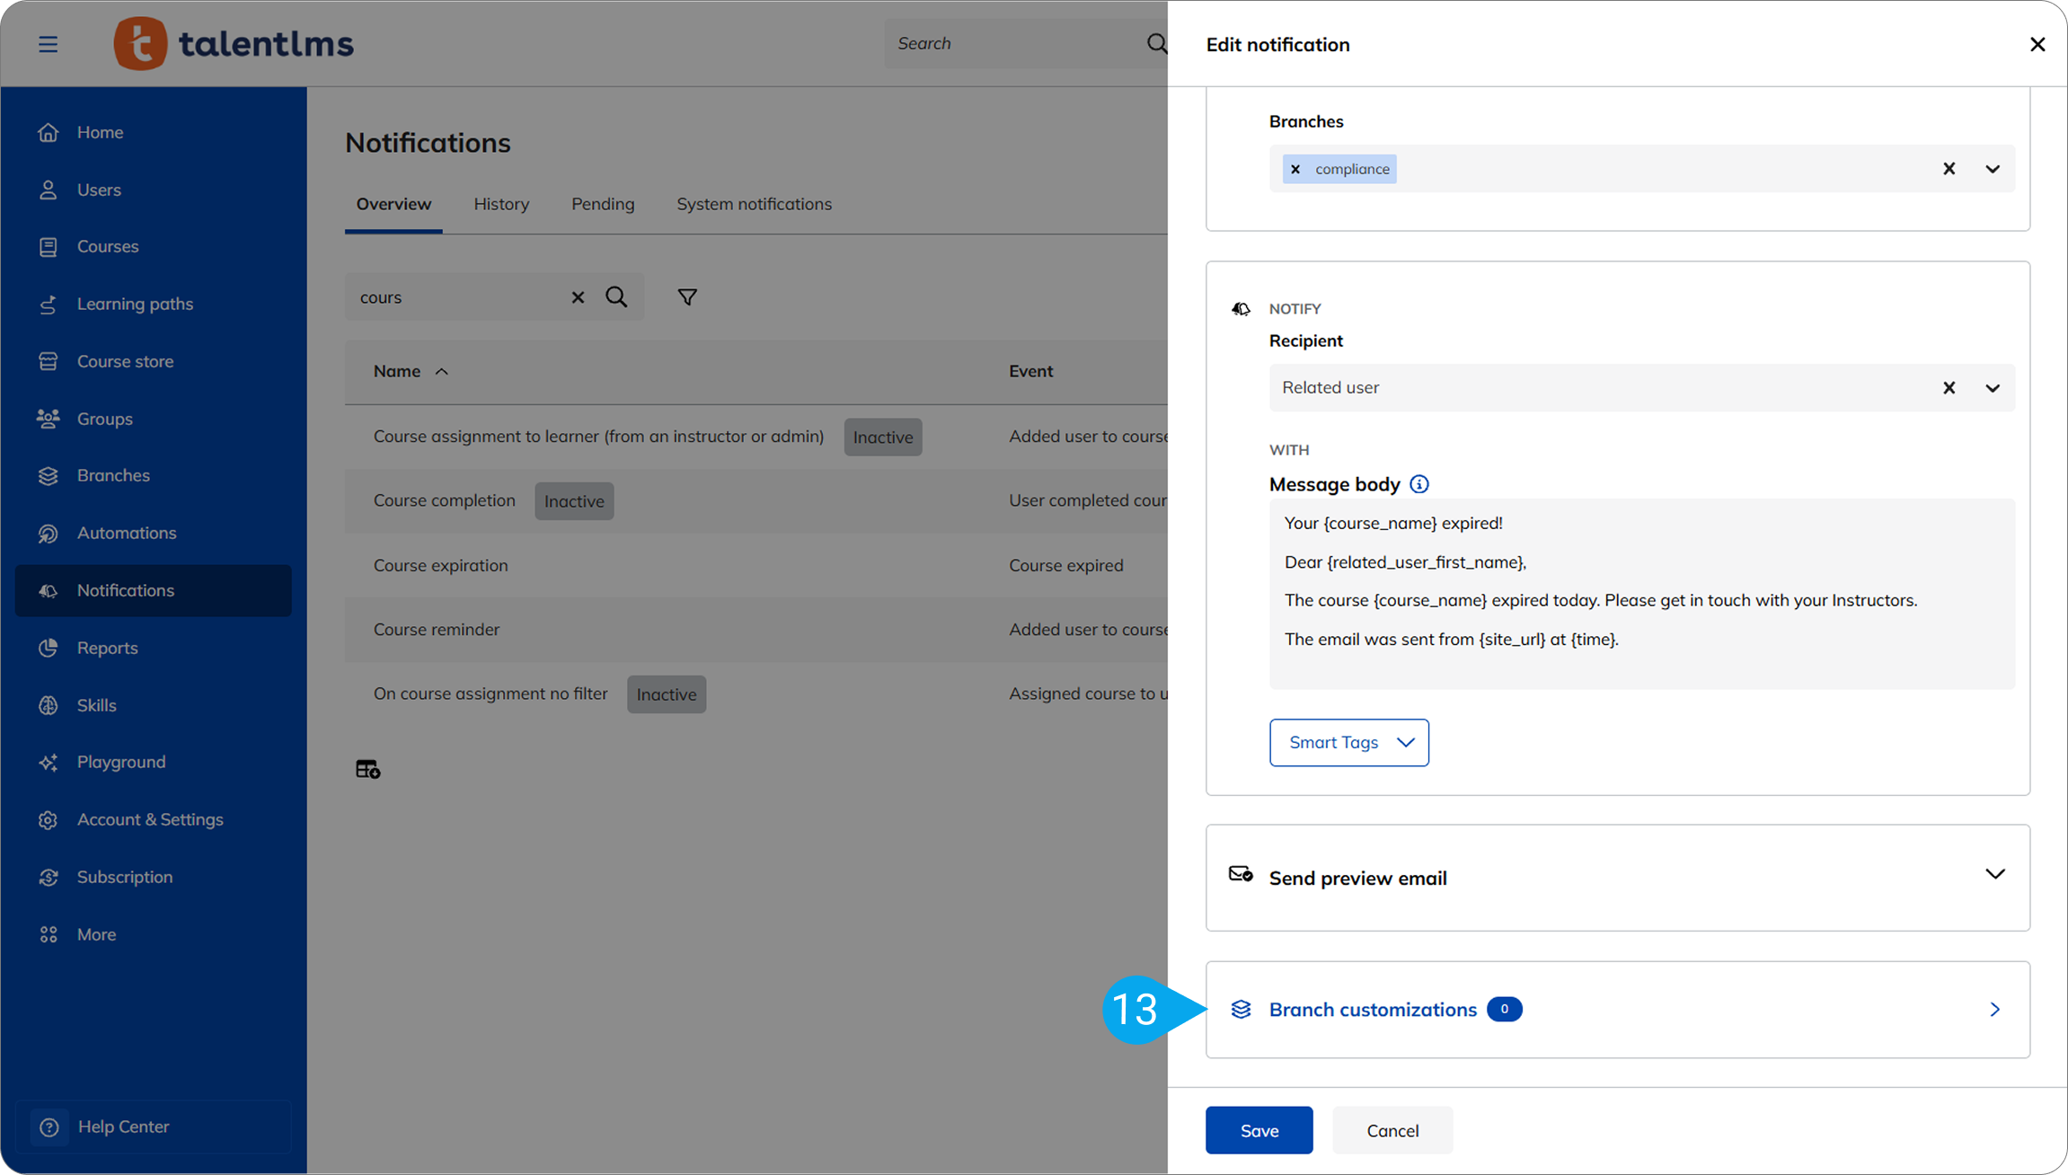This screenshot has height=1175, width=2068.
Task: Go to Users in the sidebar
Action: pyautogui.click(x=153, y=190)
